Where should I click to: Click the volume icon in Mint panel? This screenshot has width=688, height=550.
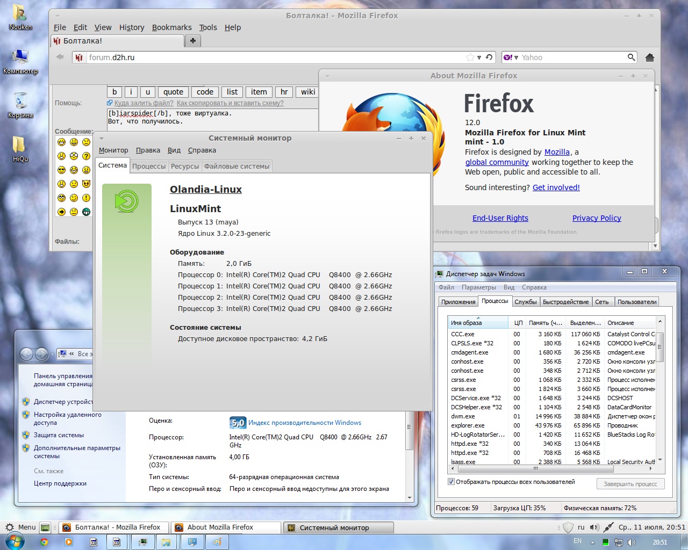pyautogui.click(x=594, y=527)
